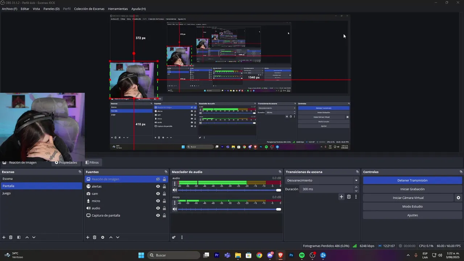Increase transition duration with up arrow
This screenshot has height=261, width=464.
click(x=356, y=187)
